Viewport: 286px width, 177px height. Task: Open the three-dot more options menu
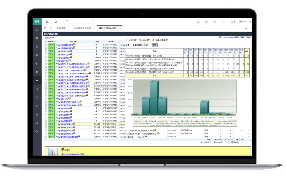[x=250, y=22]
